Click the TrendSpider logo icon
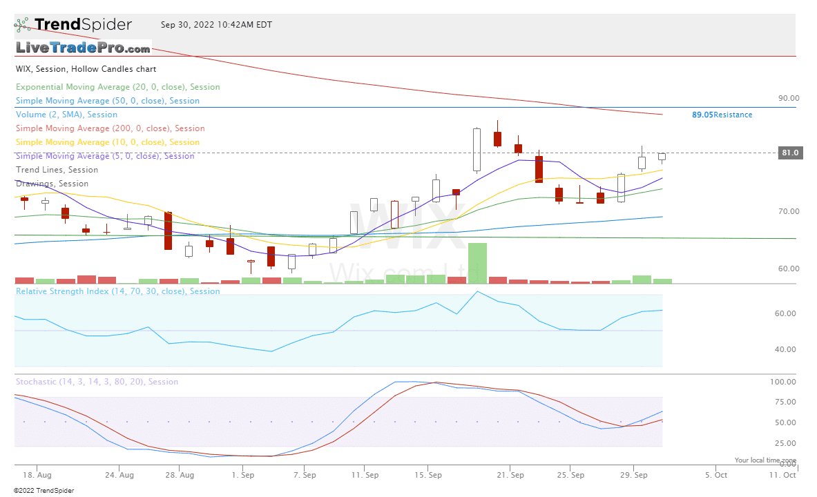Screen dimensions: 817x497 [22, 25]
